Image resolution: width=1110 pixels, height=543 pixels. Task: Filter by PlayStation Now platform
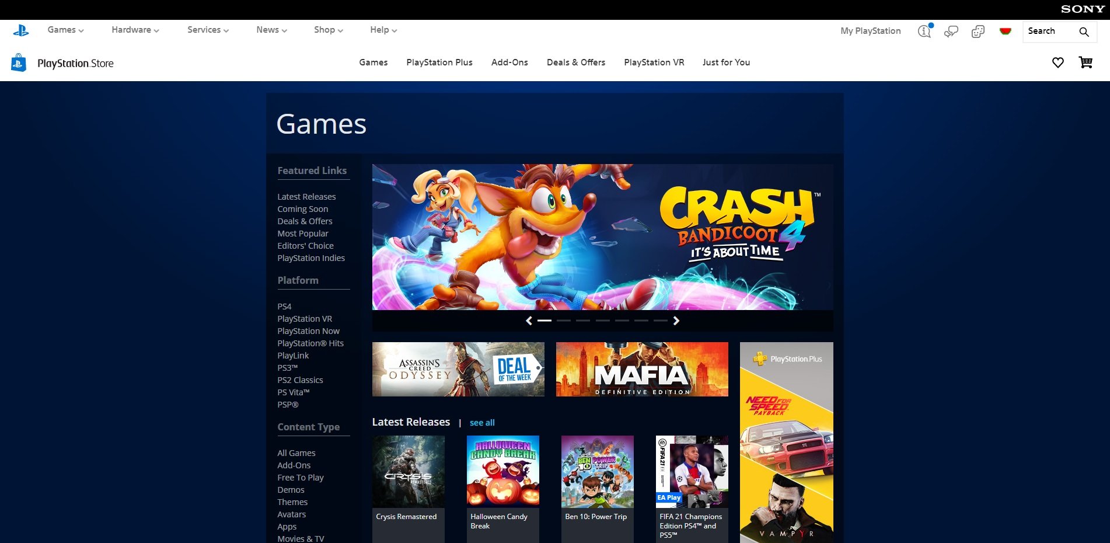tap(308, 331)
